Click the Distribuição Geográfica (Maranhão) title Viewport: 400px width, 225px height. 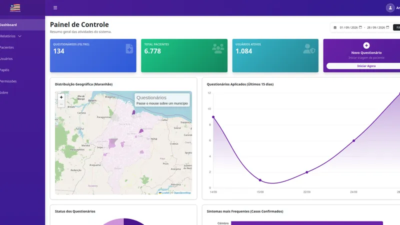(x=83, y=84)
